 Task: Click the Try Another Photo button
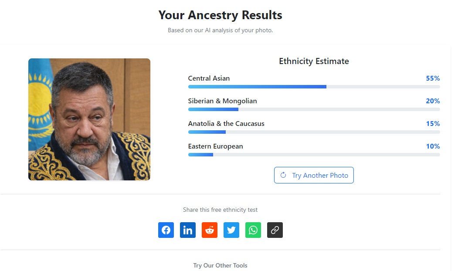(314, 175)
